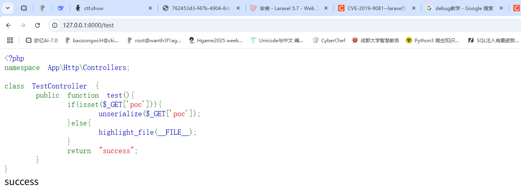
Task: Open the tab search dropdown arrow
Action: pyautogui.click(x=8, y=8)
